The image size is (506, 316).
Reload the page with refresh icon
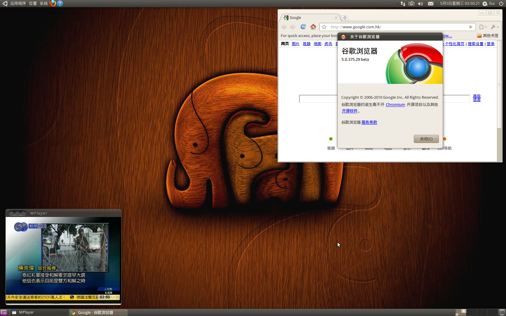coord(303,27)
